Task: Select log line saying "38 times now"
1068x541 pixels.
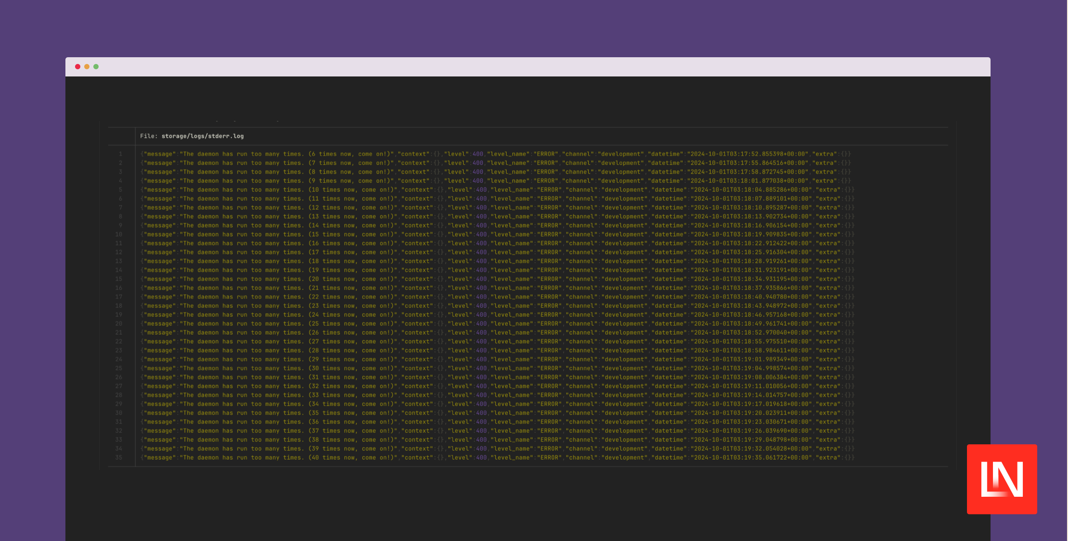Action: point(497,440)
